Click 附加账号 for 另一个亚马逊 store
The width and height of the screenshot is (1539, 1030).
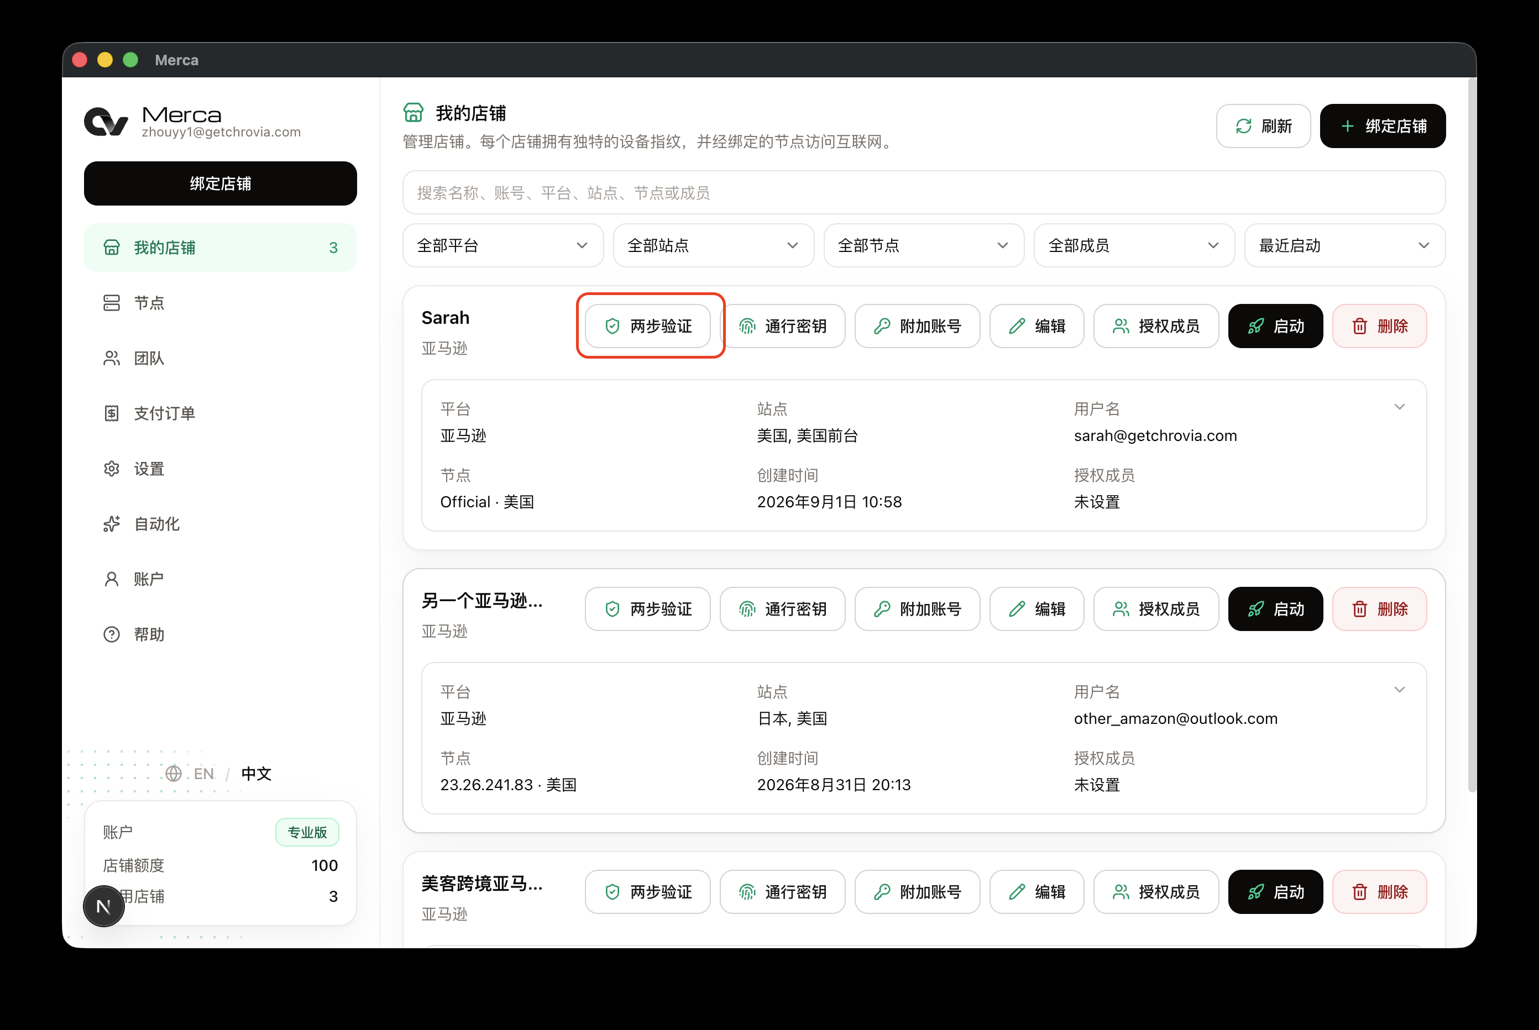click(917, 609)
